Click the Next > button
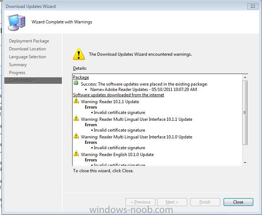The height and width of the screenshot is (215, 262). pyautogui.click(x=172, y=202)
